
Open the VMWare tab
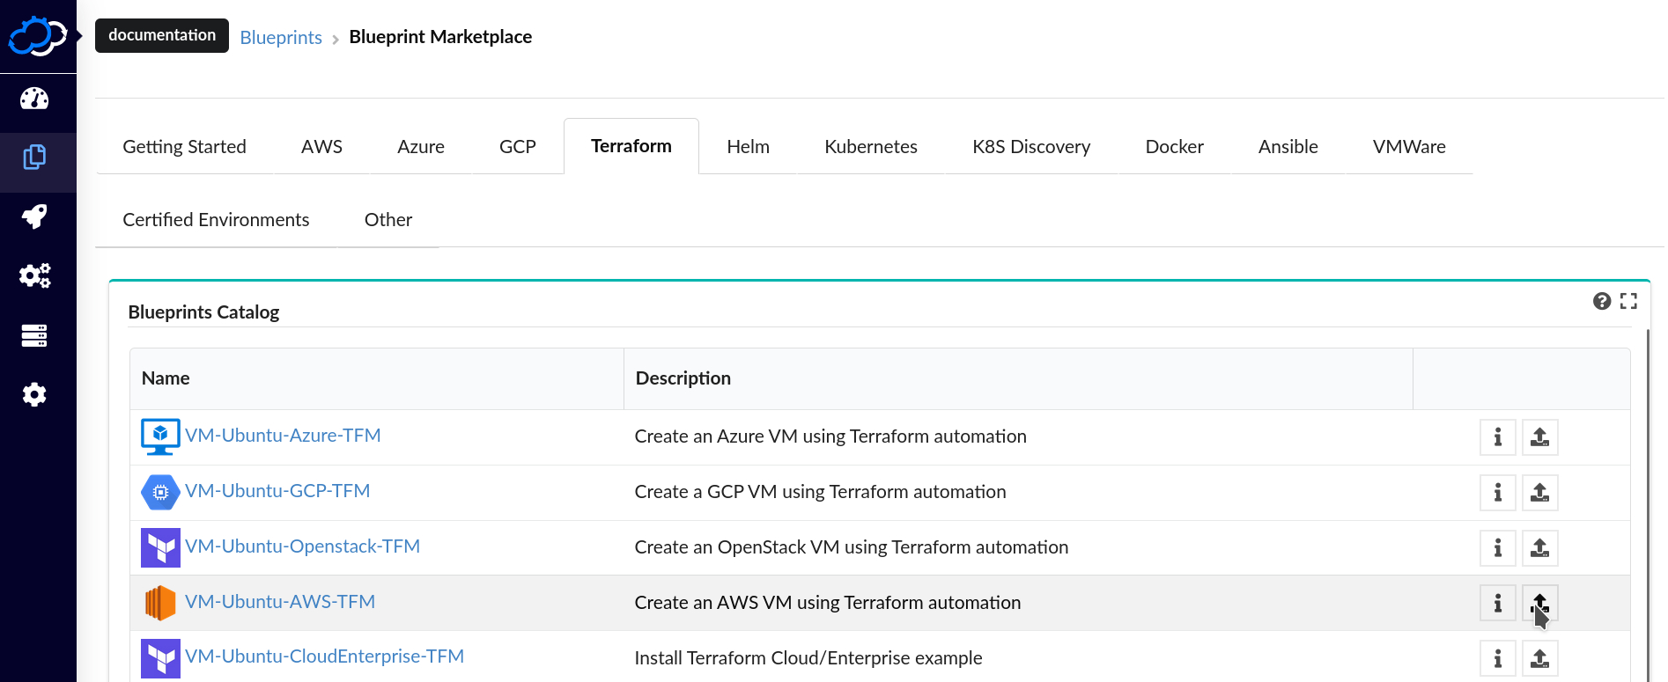coord(1409,147)
